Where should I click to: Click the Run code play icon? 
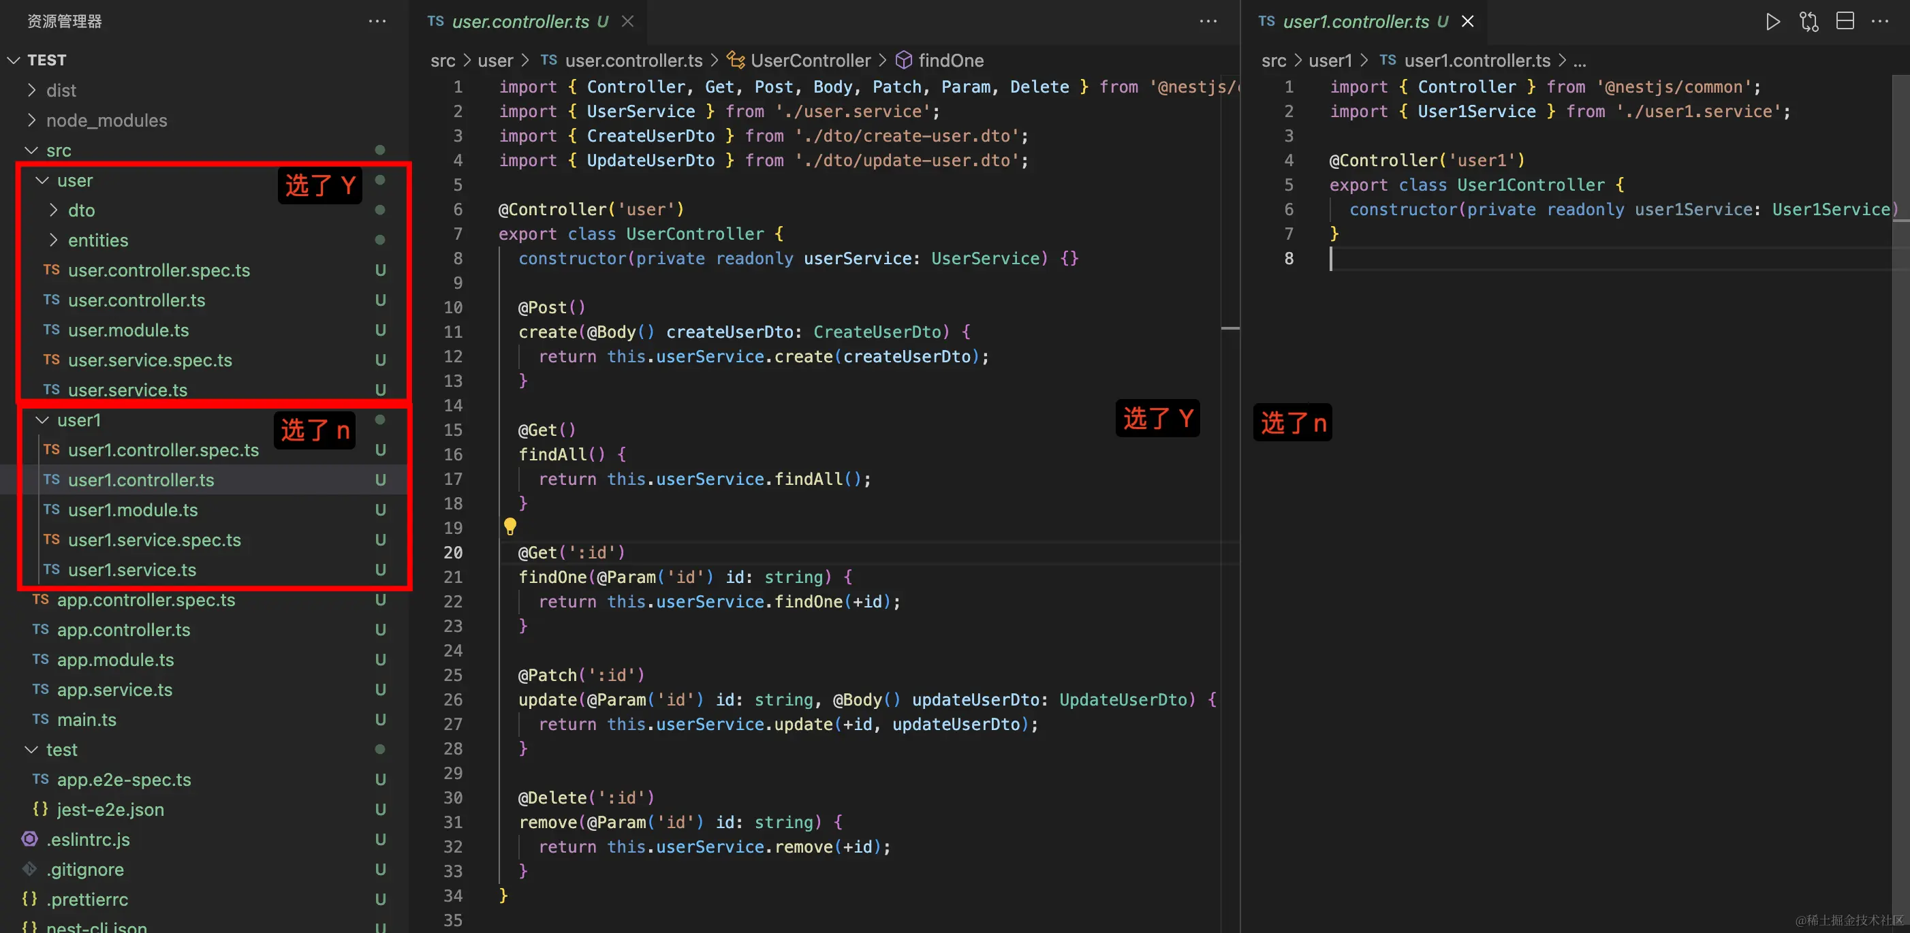pos(1772,22)
